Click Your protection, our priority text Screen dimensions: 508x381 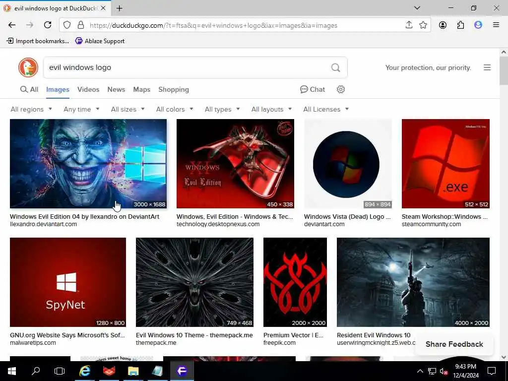tap(428, 67)
